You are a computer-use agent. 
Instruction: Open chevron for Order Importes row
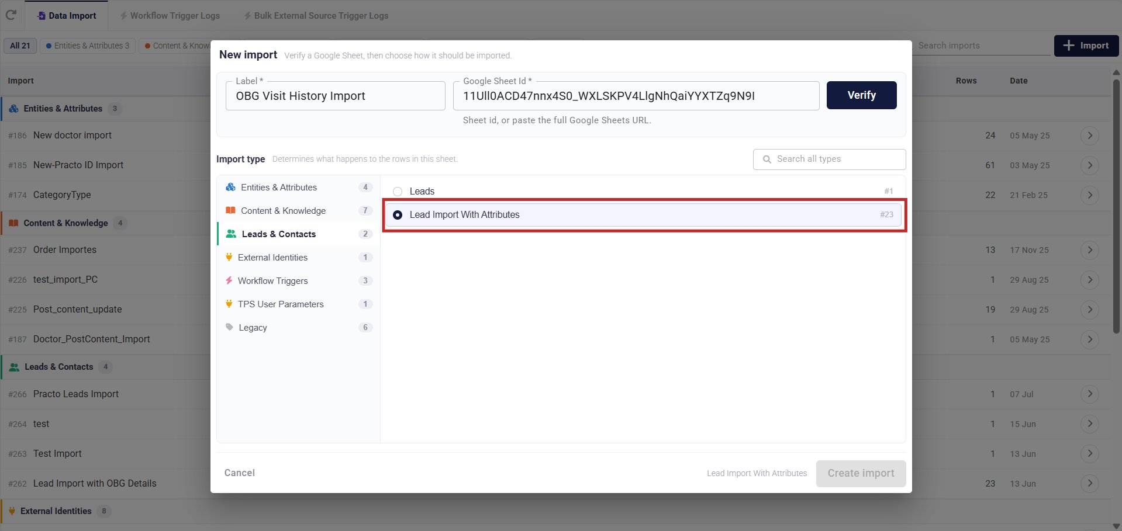[1089, 250]
